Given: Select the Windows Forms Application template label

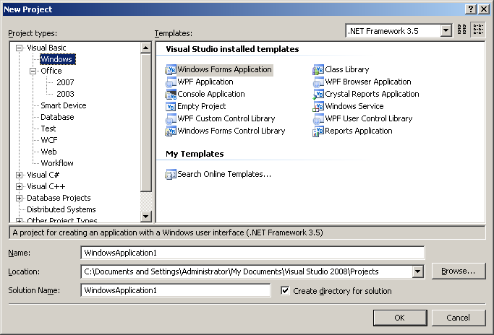Looking at the screenshot, I should pyautogui.click(x=224, y=69).
